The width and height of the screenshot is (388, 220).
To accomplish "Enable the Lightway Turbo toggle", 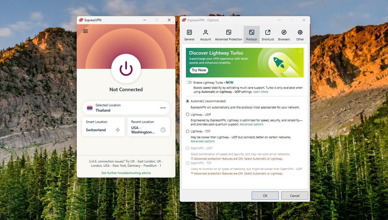I will click(x=189, y=83).
